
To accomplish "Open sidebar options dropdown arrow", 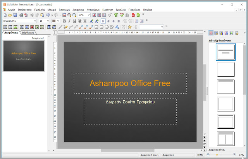I will click(x=245, y=33).
